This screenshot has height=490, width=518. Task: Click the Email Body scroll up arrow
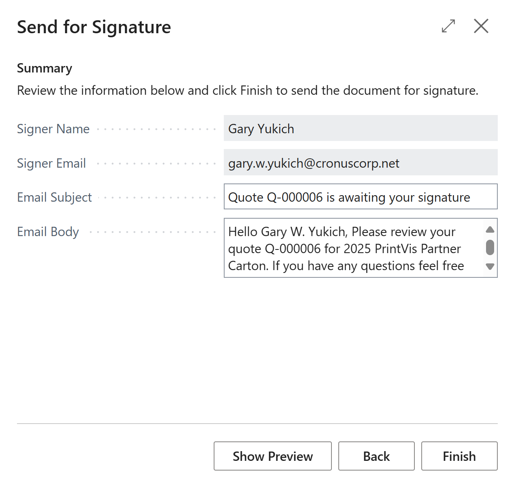[x=490, y=230]
